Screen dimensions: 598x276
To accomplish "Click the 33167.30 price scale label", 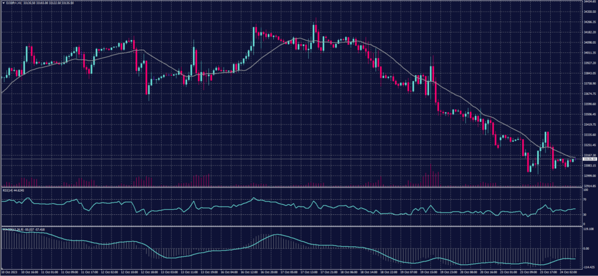I will pyautogui.click(x=589, y=155).
